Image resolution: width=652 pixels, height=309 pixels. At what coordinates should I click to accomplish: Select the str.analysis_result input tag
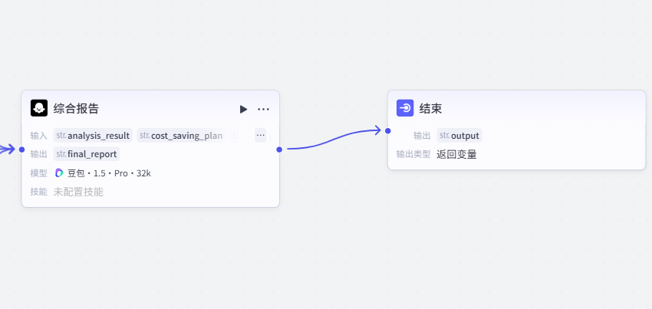pos(93,136)
